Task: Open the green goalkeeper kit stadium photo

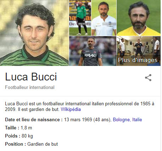Action: click(80, 18)
